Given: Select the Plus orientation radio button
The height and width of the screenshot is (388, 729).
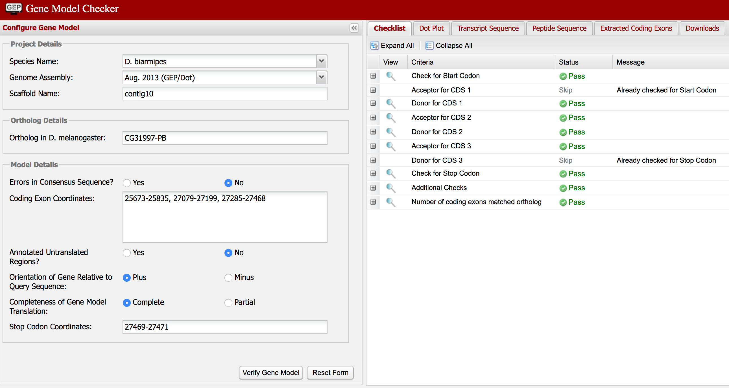Looking at the screenshot, I should click(x=126, y=277).
